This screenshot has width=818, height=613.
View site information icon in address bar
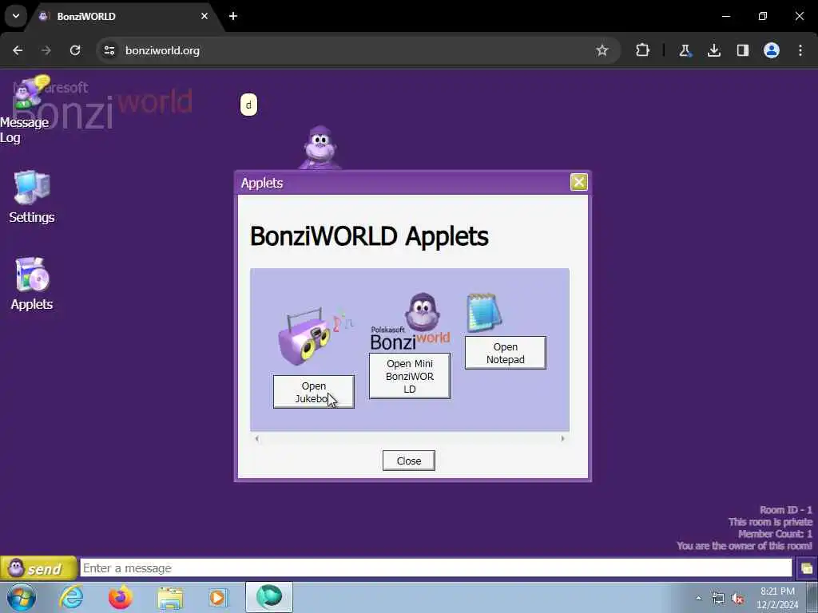pyautogui.click(x=109, y=50)
